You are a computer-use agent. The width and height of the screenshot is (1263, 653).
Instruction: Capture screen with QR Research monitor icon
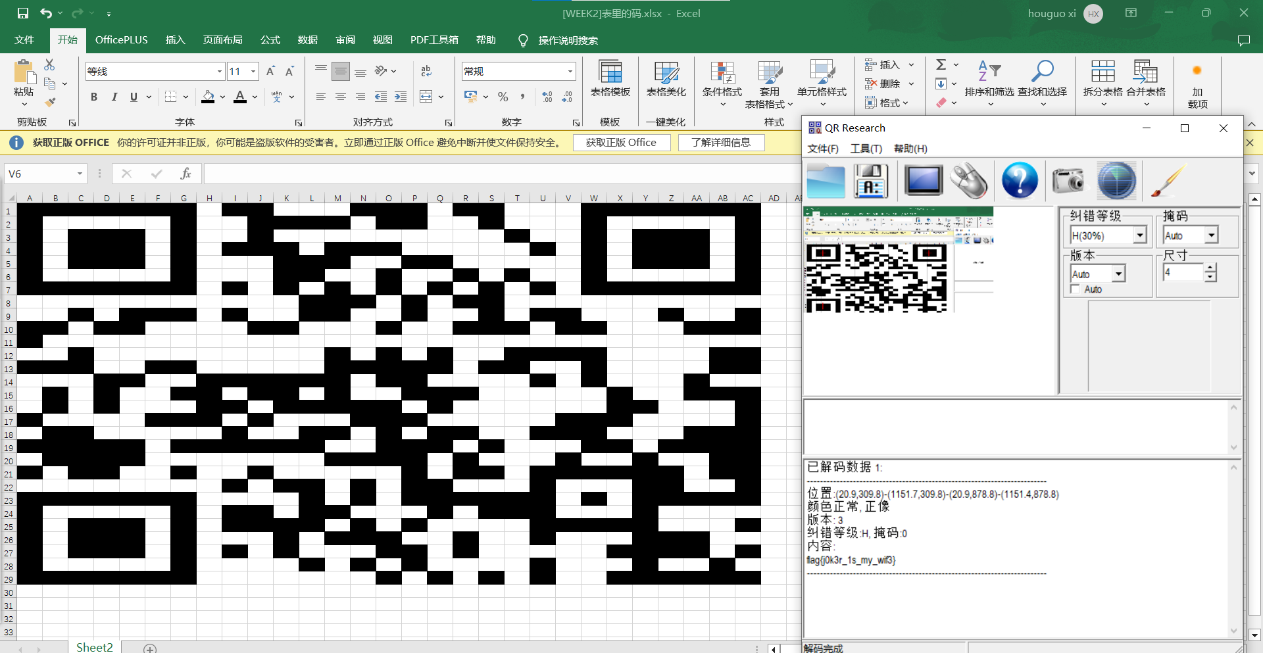click(923, 181)
